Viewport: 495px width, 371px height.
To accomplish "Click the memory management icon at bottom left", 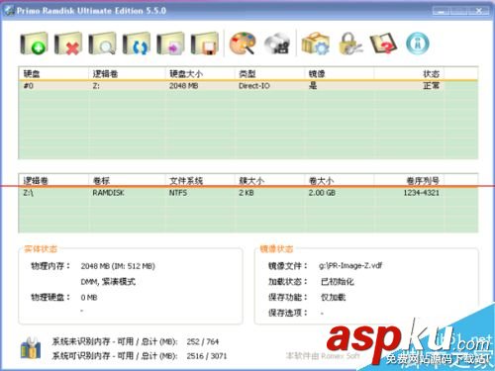I will pyautogui.click(x=31, y=348).
